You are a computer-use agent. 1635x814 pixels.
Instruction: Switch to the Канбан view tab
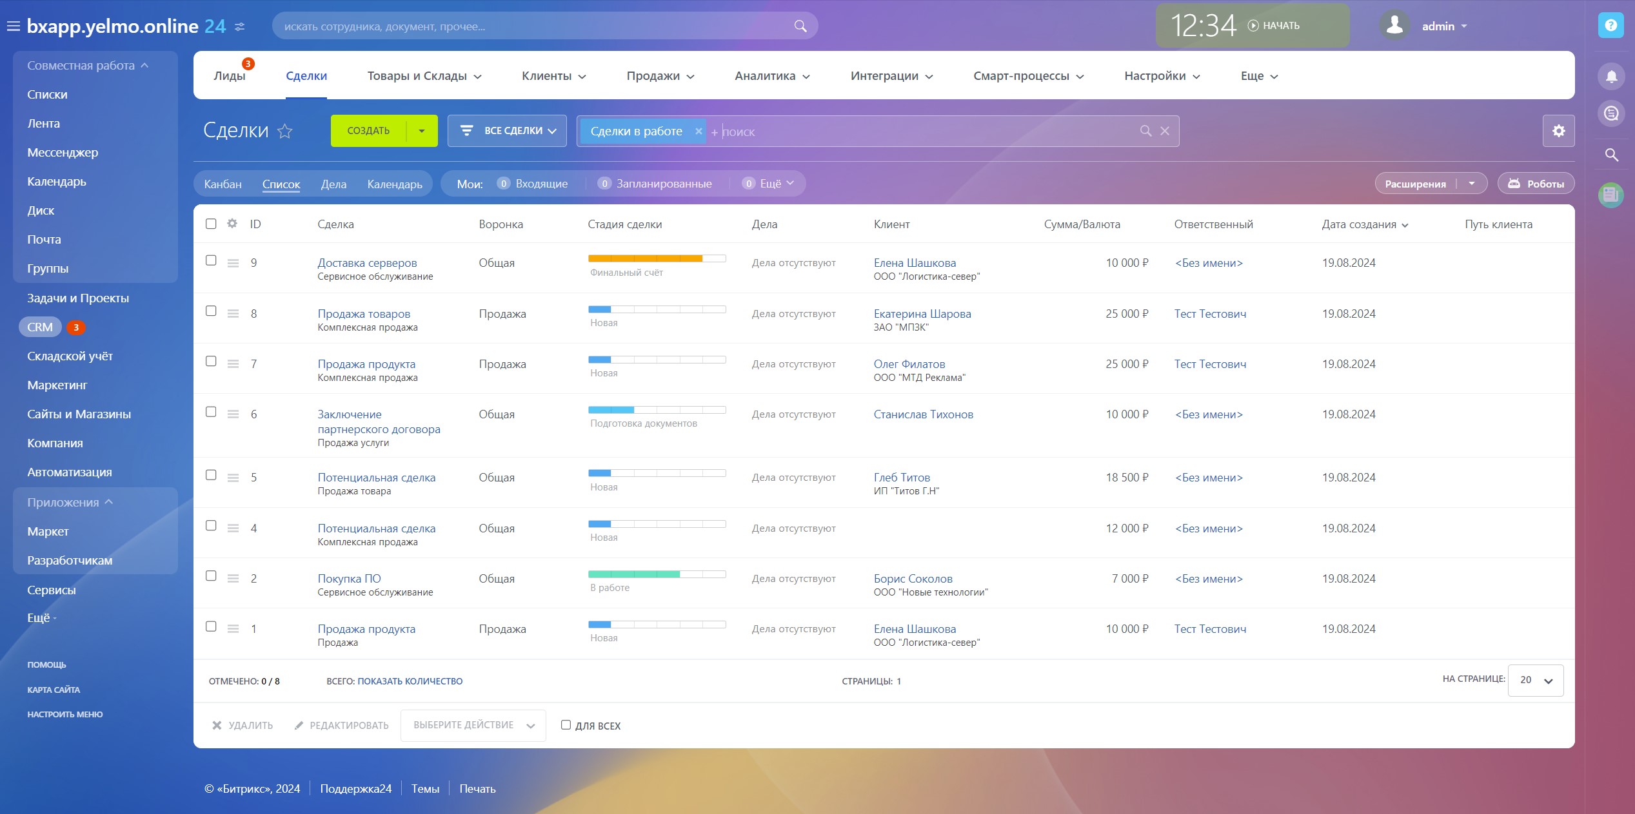click(223, 184)
